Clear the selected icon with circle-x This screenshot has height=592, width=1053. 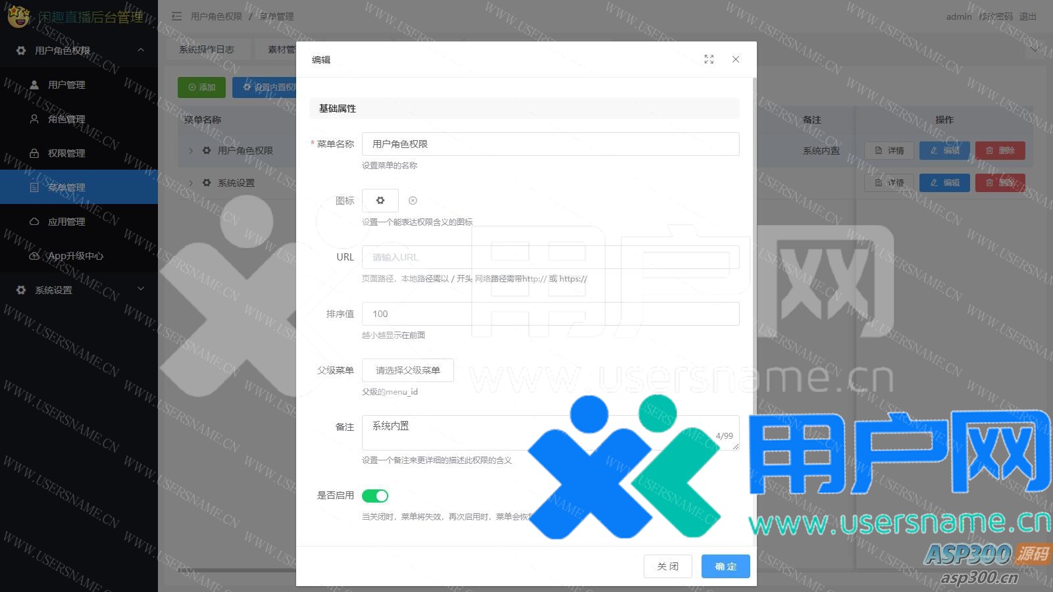pos(413,201)
